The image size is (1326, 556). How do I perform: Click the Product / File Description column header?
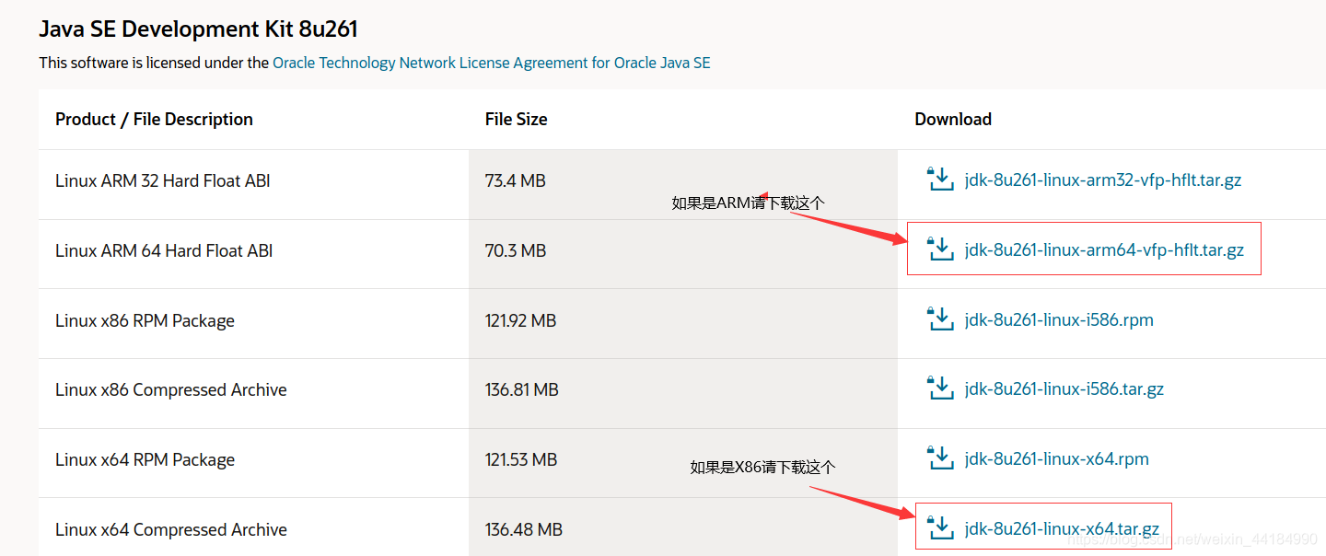154,119
